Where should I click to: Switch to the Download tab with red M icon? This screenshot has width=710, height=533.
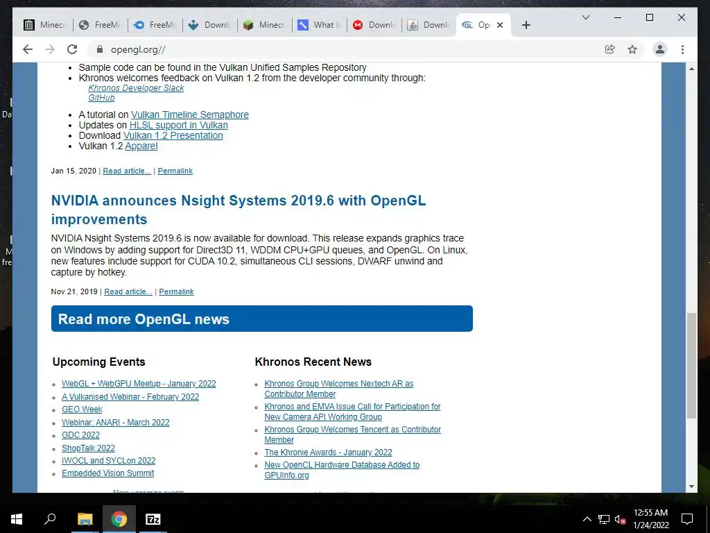(374, 25)
